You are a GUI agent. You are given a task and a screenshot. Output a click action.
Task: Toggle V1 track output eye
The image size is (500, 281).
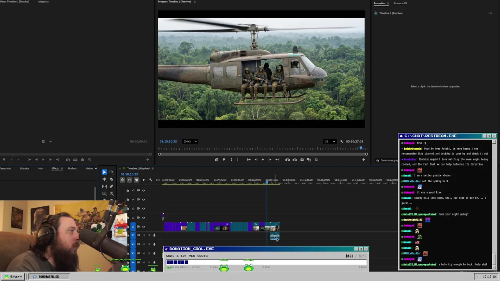click(x=143, y=226)
